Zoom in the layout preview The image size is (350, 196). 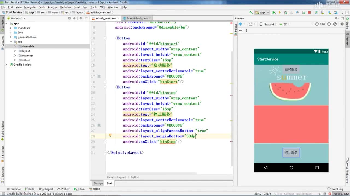click(x=329, y=24)
